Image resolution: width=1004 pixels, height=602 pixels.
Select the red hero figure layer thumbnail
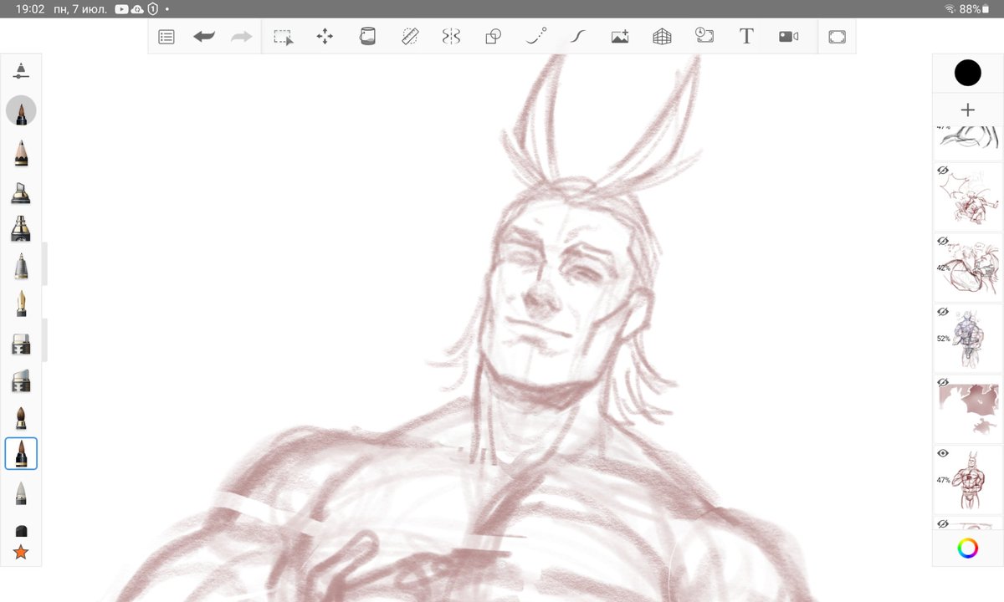968,480
